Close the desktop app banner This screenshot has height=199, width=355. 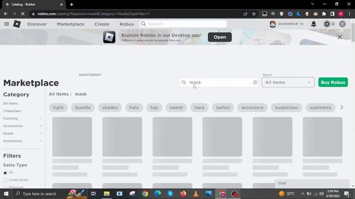(x=339, y=37)
